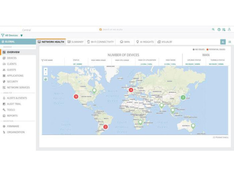The height and width of the screenshot is (176, 234).
Task: Select the map view toggle button
Action: coord(223,42)
